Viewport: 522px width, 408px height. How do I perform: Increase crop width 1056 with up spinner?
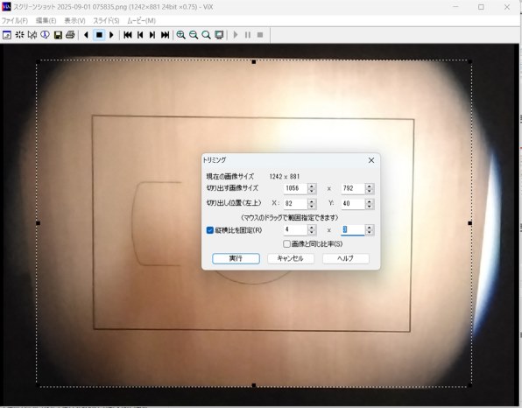pos(312,186)
